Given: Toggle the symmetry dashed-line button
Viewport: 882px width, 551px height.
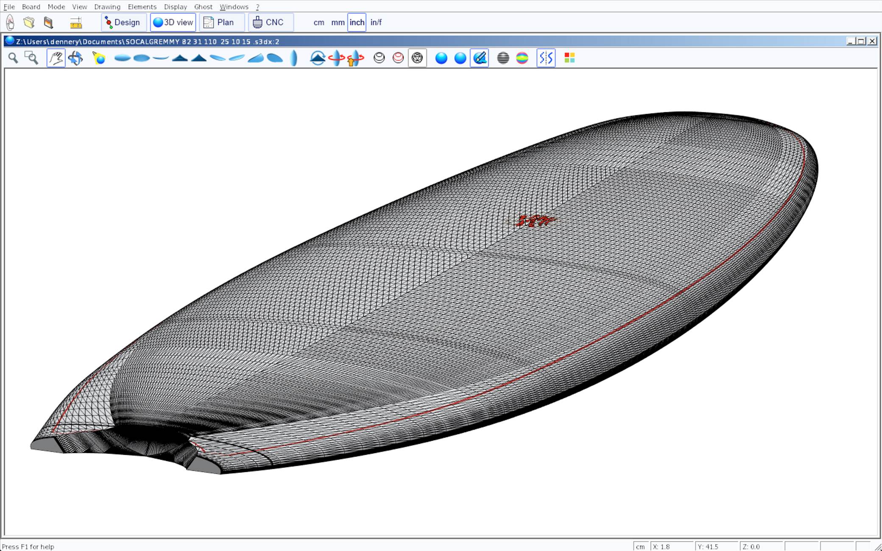Looking at the screenshot, I should [546, 58].
